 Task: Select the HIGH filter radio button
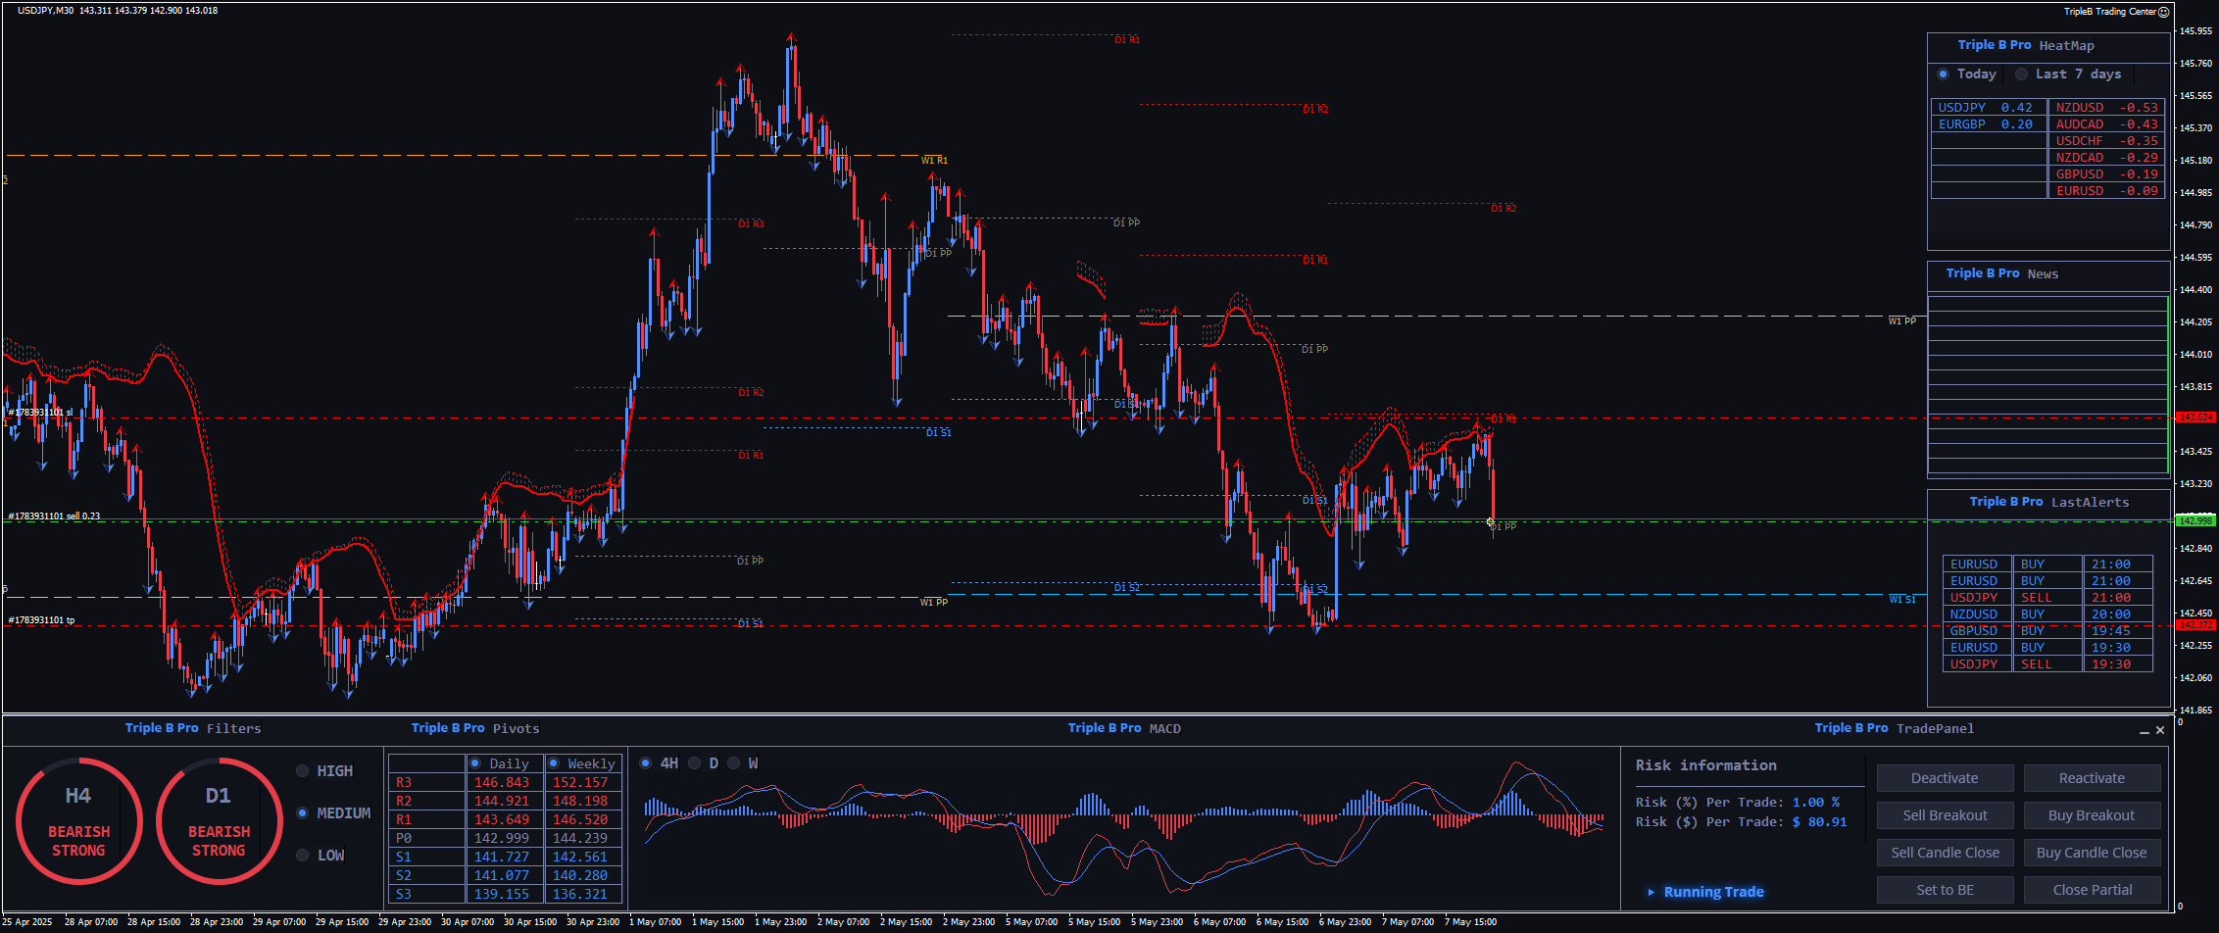tap(303, 771)
